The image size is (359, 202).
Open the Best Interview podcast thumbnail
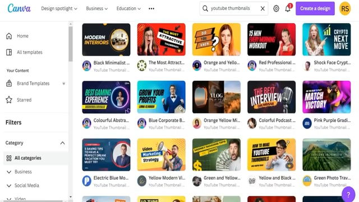271,97
